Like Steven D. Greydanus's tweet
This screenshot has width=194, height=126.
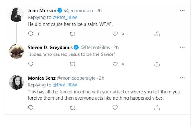(115, 64)
